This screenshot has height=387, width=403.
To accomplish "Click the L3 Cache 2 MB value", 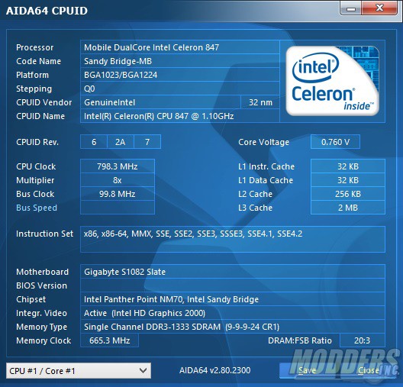I will tap(348, 208).
